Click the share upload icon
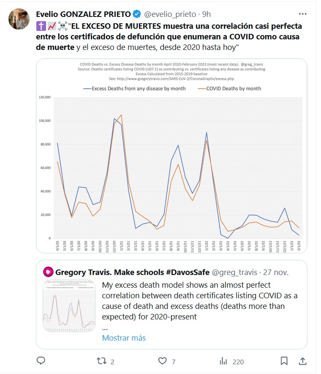Image resolution: width=321 pixels, height=374 pixels. (x=302, y=361)
